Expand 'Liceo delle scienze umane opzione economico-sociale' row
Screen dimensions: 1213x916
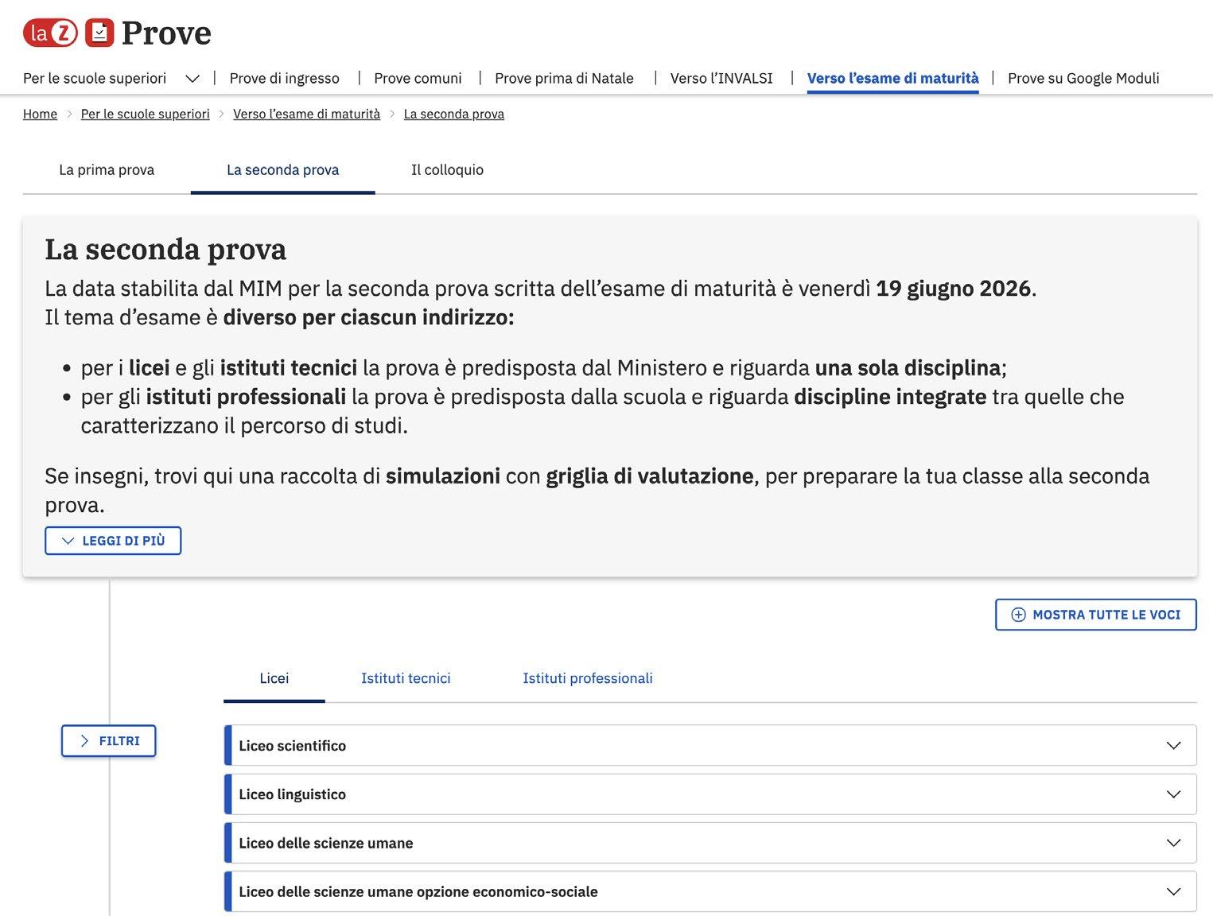(x=710, y=891)
